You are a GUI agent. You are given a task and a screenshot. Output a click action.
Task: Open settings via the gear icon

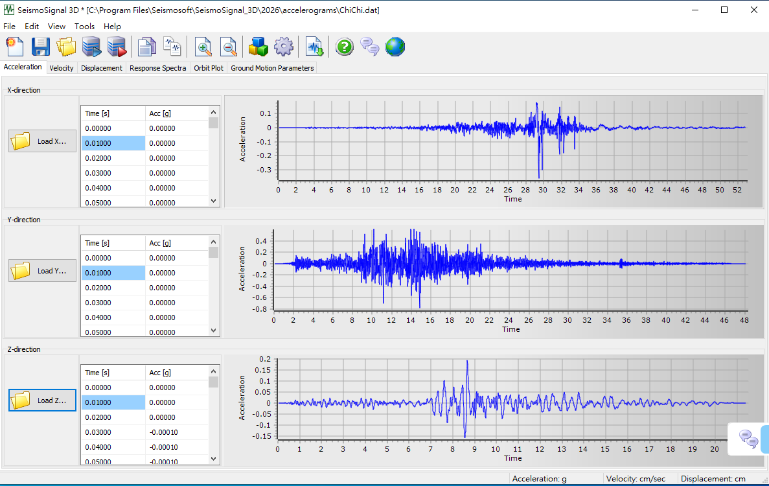point(284,47)
